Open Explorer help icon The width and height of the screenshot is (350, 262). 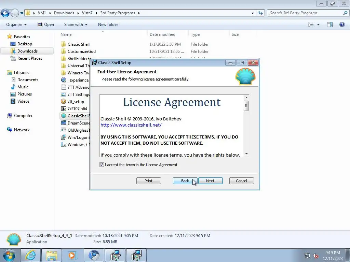342,25
